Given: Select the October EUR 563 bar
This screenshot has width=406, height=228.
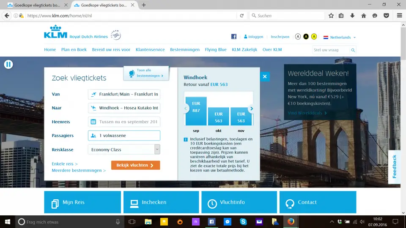Looking at the screenshot, I should coord(219,117).
